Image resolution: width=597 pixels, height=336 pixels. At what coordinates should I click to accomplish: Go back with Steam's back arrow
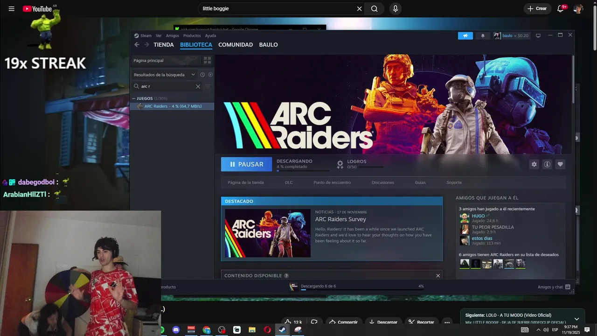point(137,45)
